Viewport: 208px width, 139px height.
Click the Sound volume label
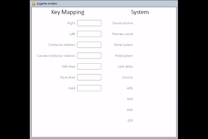[x=123, y=23]
